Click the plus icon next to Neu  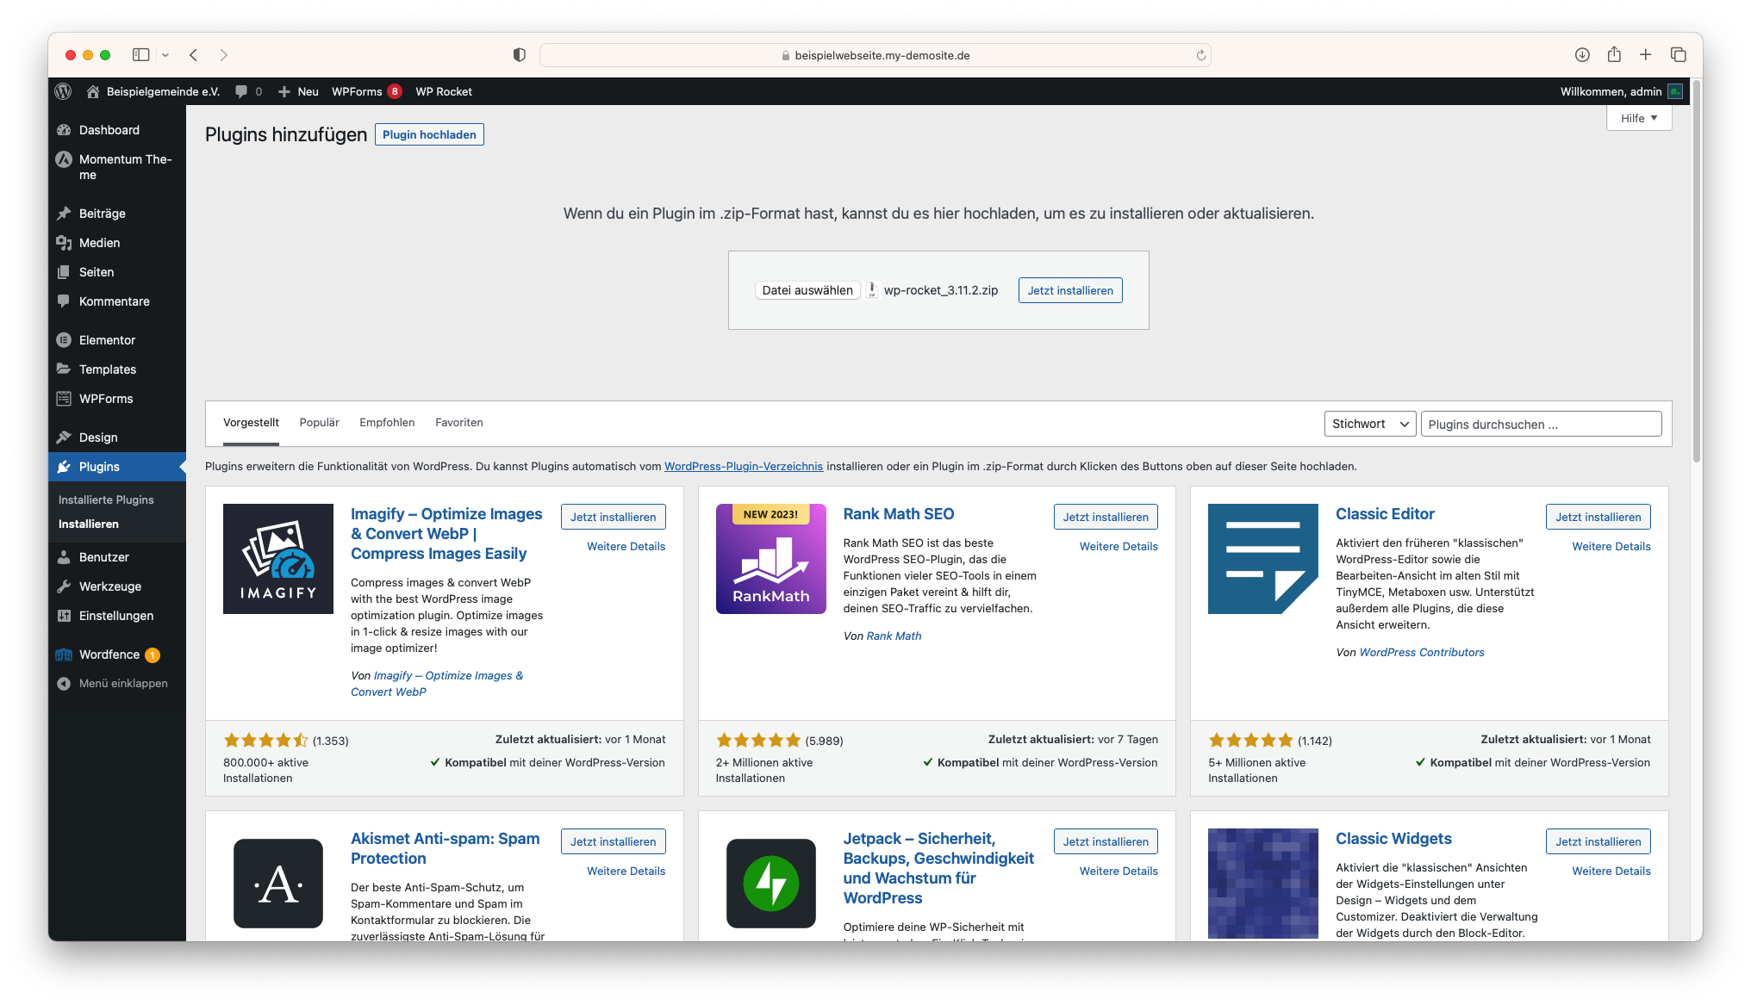coord(284,91)
